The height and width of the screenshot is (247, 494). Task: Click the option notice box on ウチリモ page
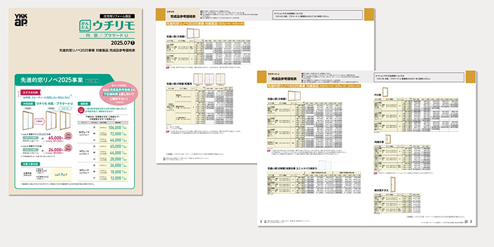tap(318, 15)
